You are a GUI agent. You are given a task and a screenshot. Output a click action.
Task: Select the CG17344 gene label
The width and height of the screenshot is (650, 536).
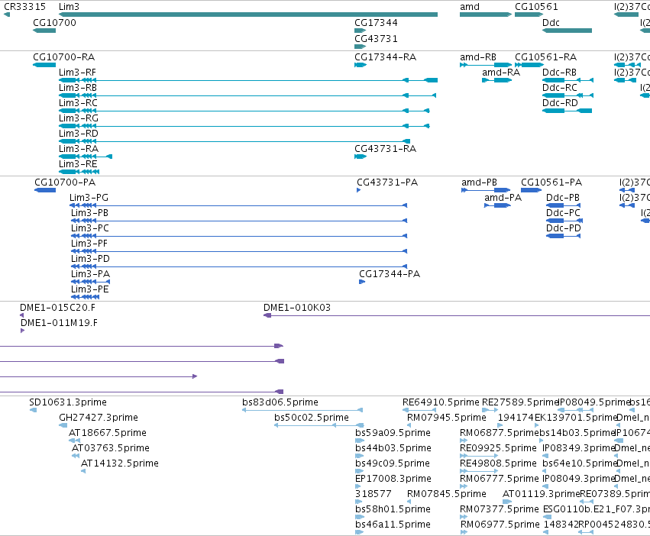376,22
